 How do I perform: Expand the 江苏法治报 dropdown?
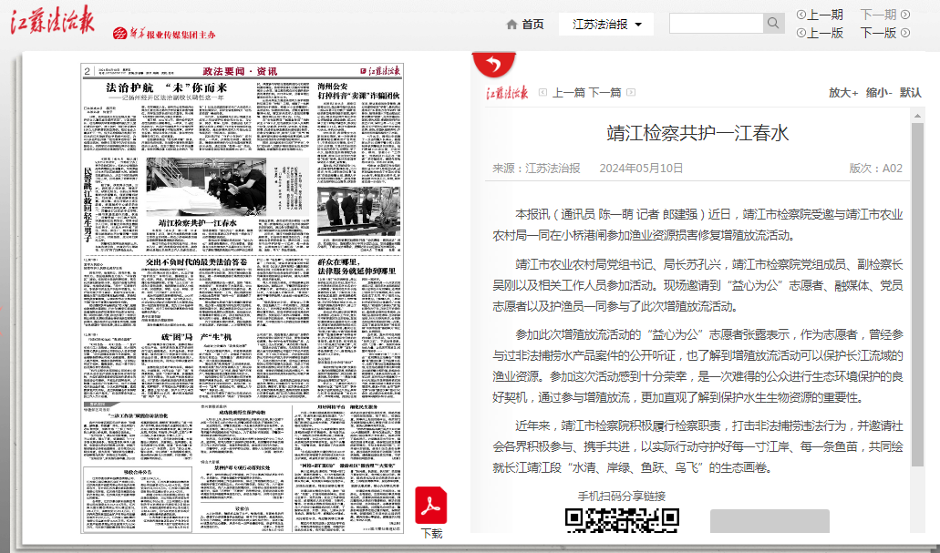pos(606,25)
